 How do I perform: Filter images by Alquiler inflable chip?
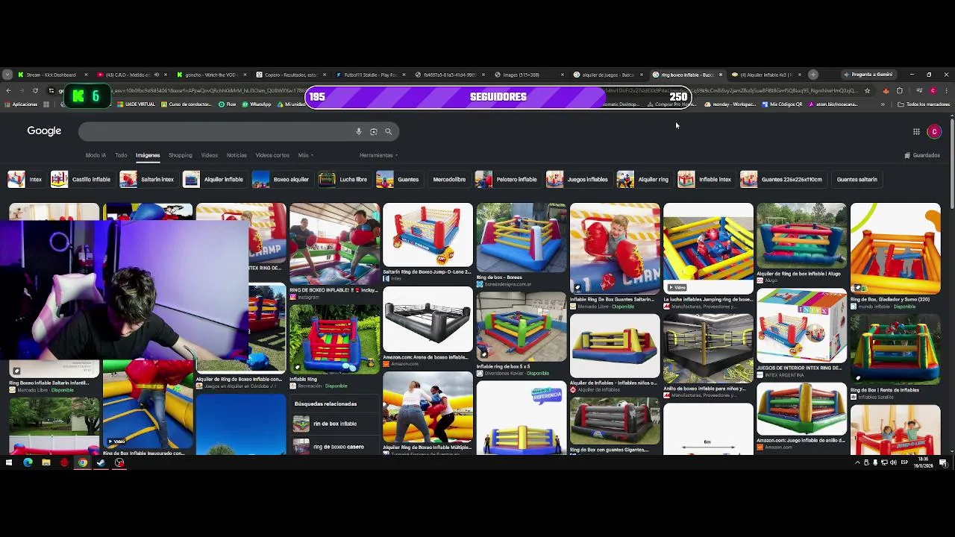tap(214, 179)
